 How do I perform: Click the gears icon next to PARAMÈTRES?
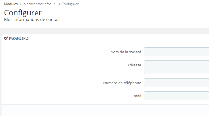pos(6,38)
